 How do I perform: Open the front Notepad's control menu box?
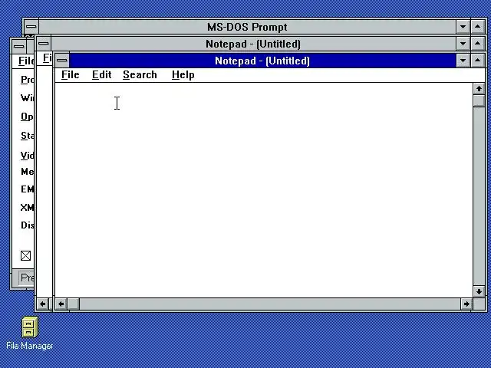62,61
